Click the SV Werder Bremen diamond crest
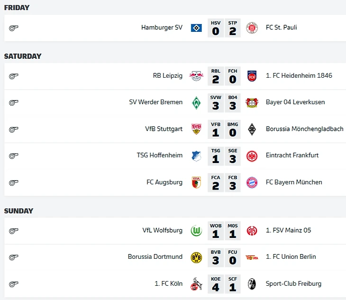346x300 pixels. click(x=196, y=103)
